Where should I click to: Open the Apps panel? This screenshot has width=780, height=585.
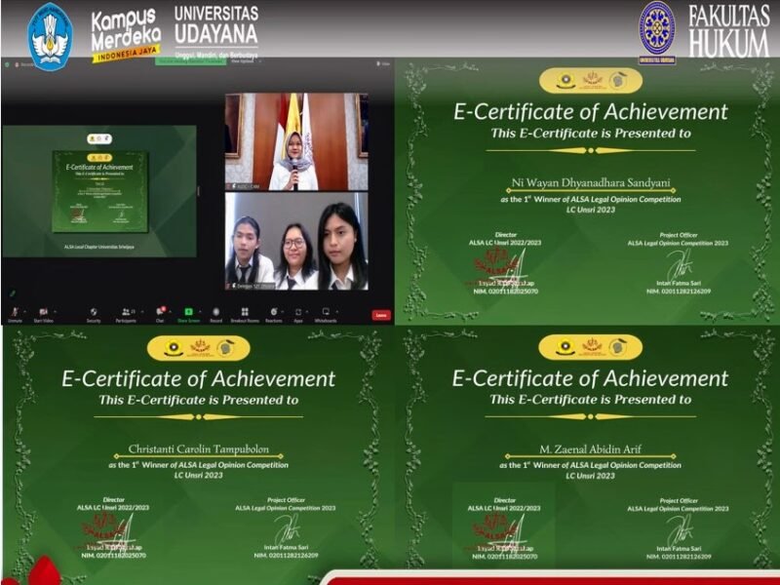[298, 313]
